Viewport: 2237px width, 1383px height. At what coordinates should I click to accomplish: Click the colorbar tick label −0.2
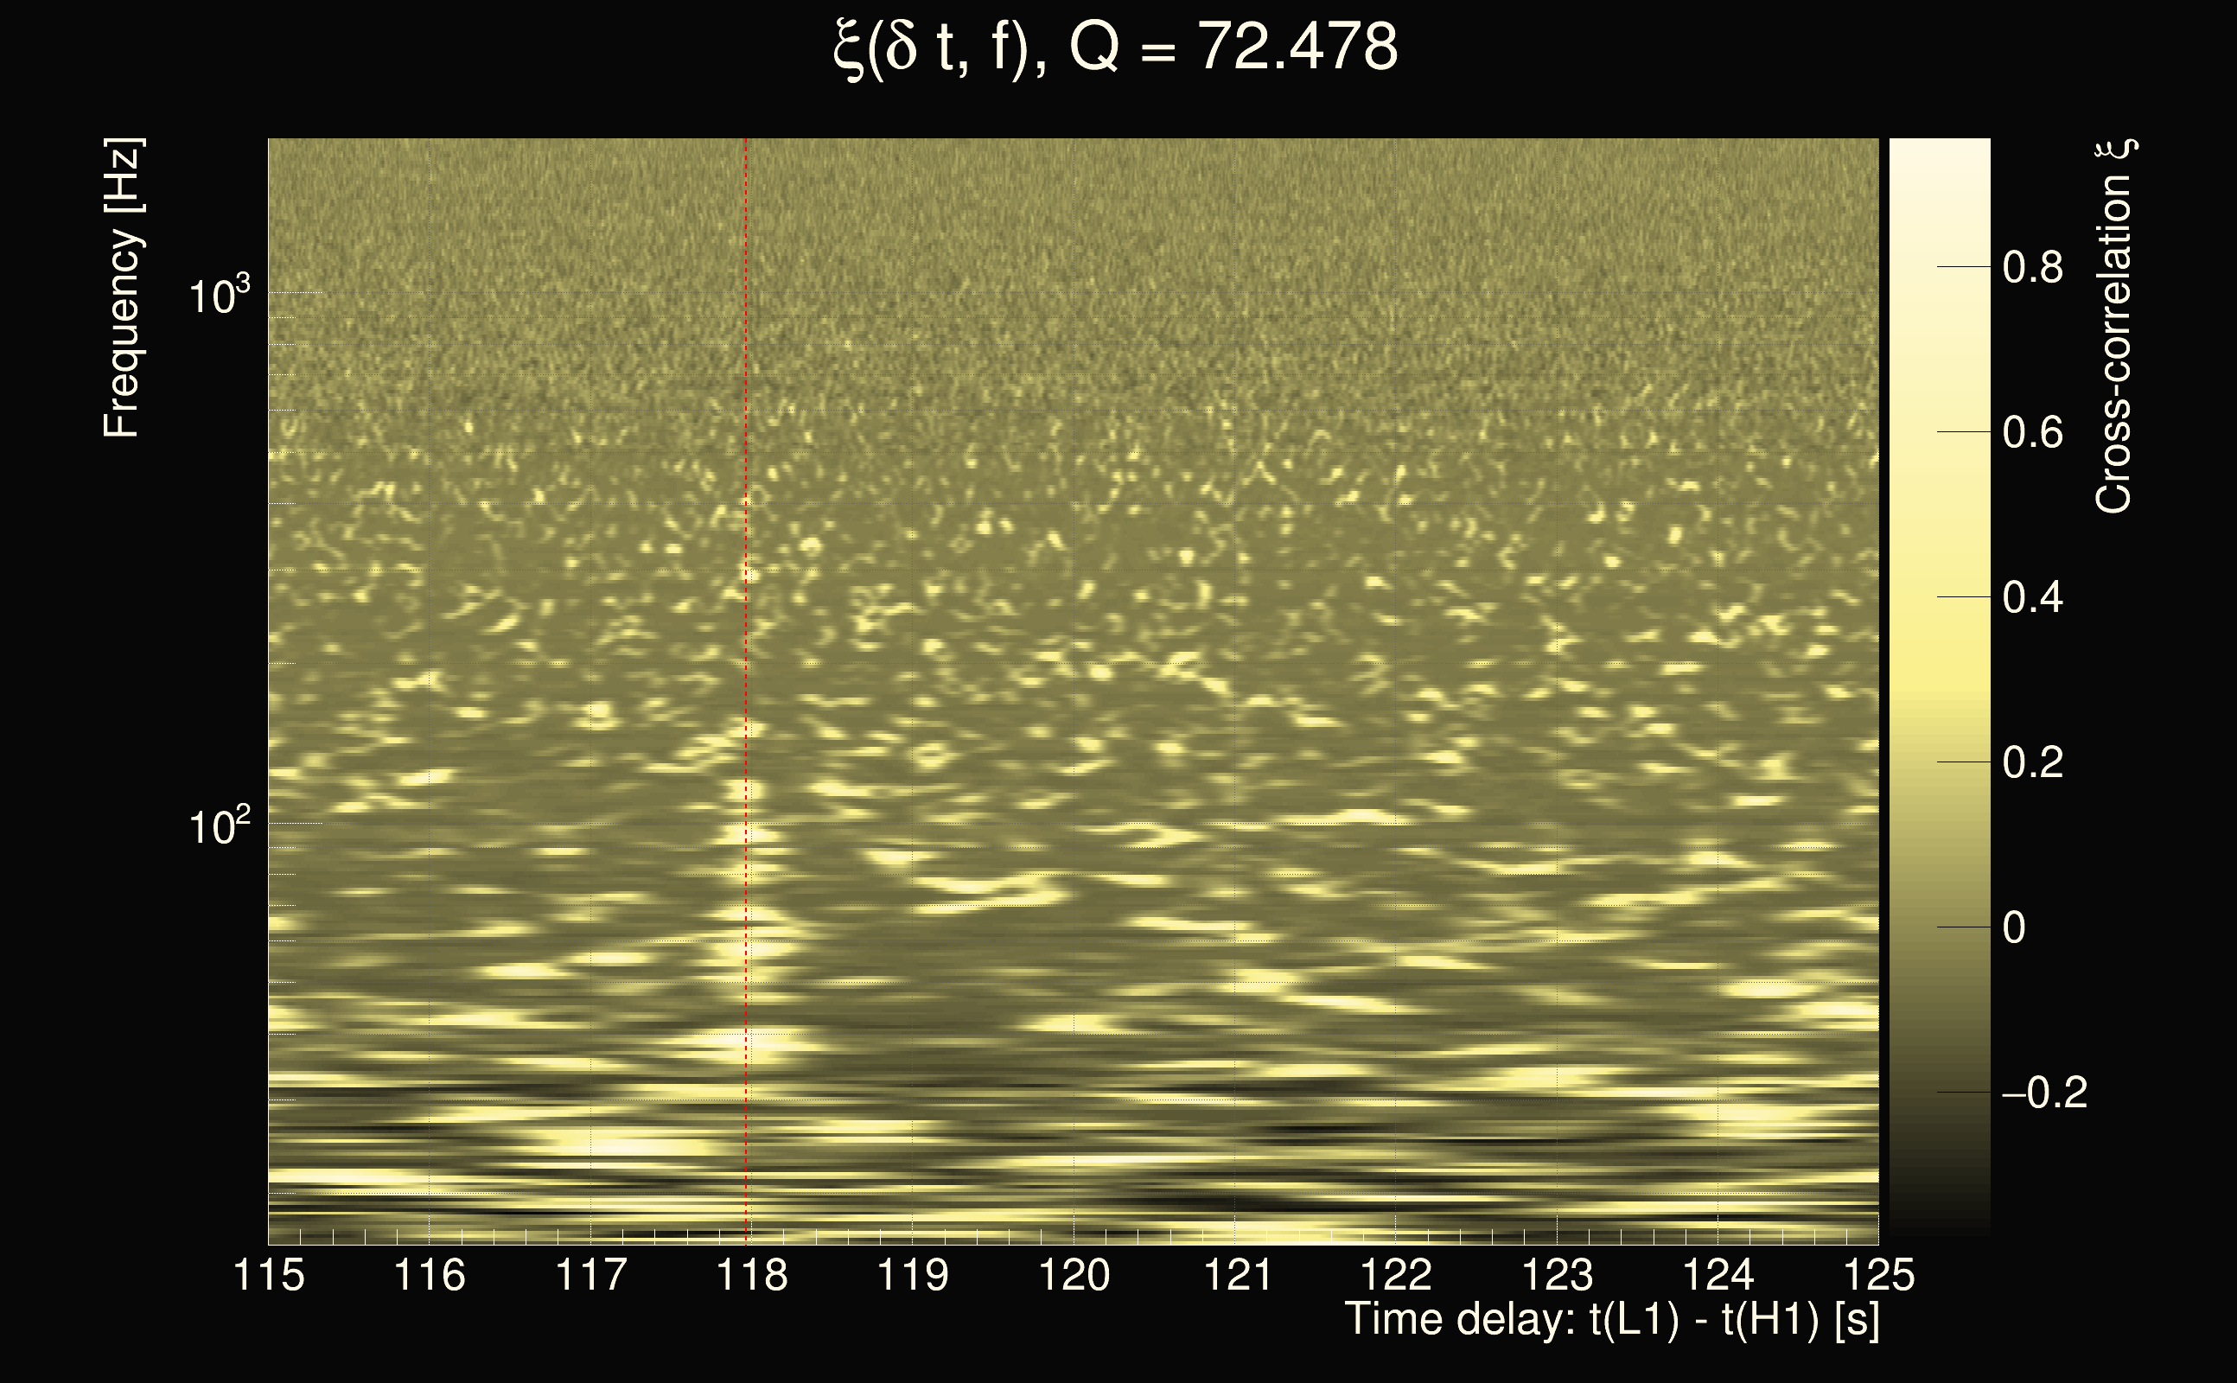click(x=2044, y=1093)
